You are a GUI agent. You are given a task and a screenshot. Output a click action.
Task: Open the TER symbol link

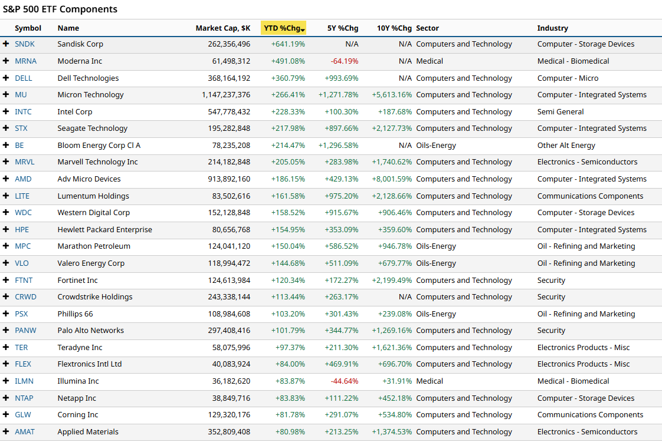click(21, 347)
